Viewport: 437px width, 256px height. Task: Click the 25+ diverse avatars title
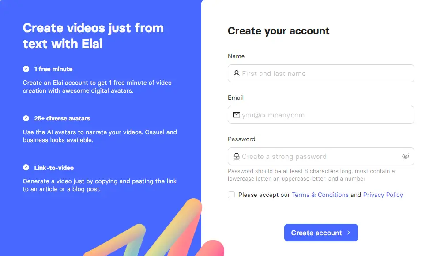62,118
